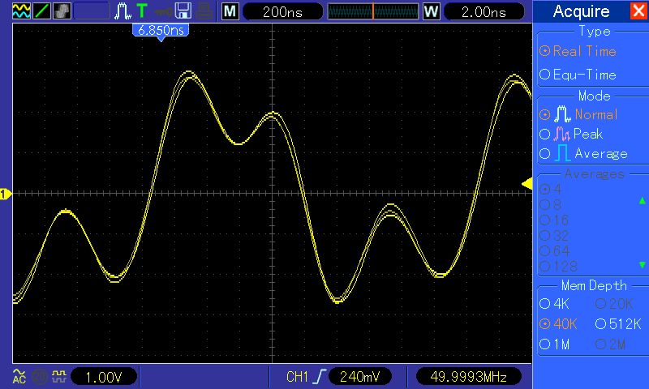The image size is (649, 389).
Task: Click the green T trigger status icon
Action: coord(142,11)
